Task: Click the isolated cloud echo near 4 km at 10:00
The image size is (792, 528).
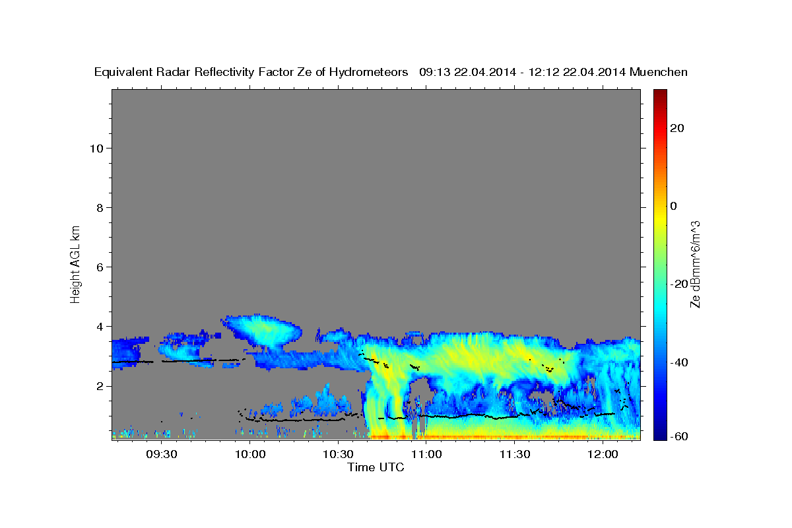Action: (x=261, y=331)
